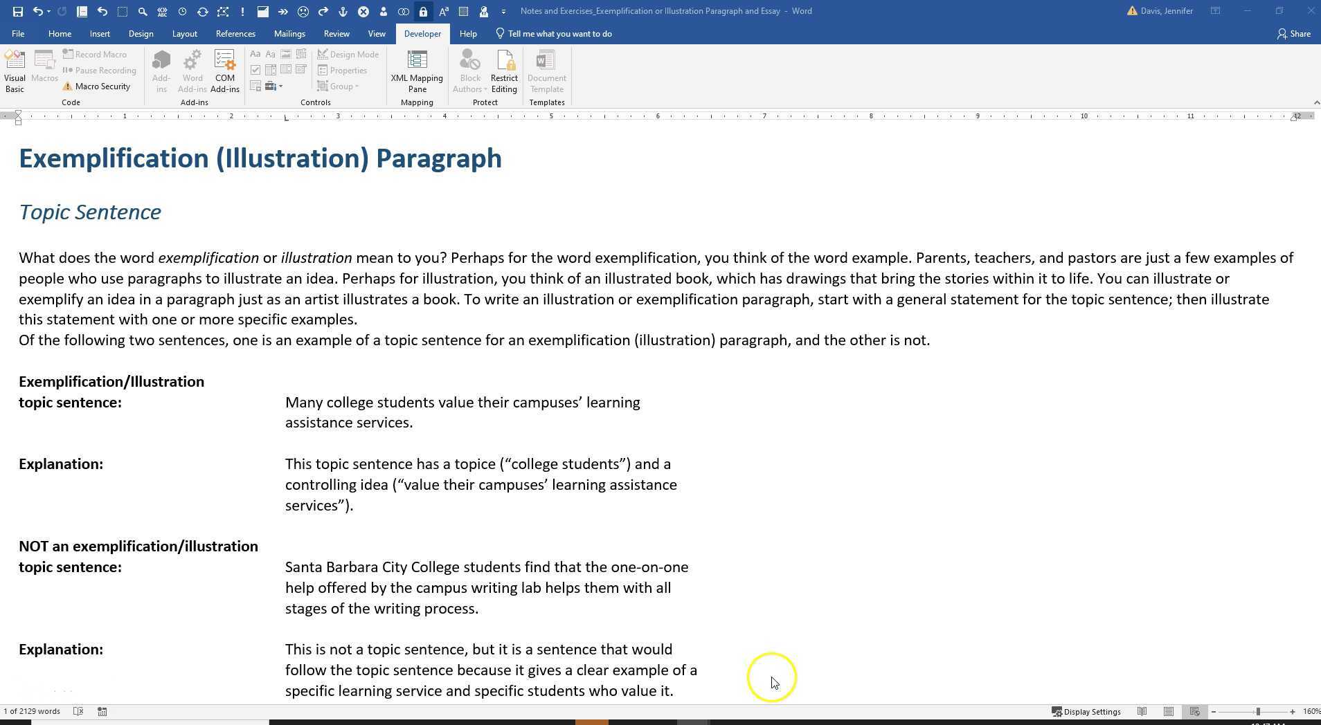Expand the Undo history dropdown
Image resolution: width=1321 pixels, height=725 pixels.
coord(48,11)
